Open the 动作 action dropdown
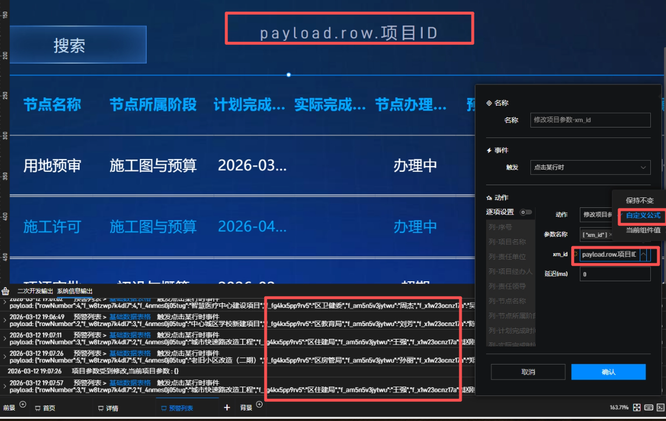 (595, 214)
